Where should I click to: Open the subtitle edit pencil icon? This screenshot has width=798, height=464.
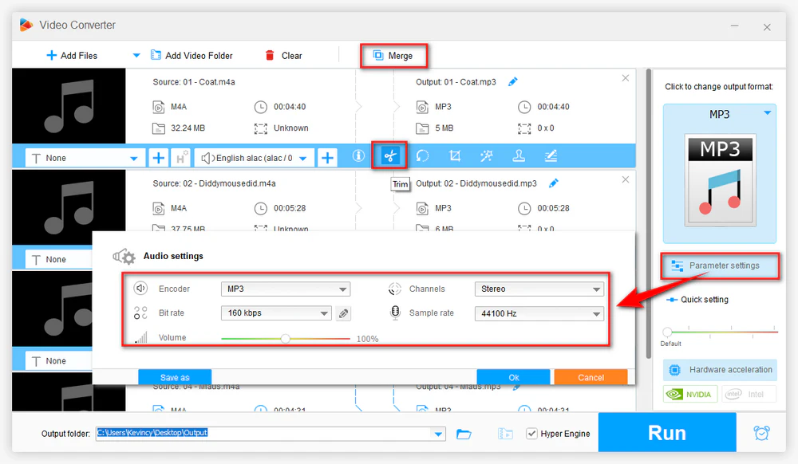click(x=551, y=156)
